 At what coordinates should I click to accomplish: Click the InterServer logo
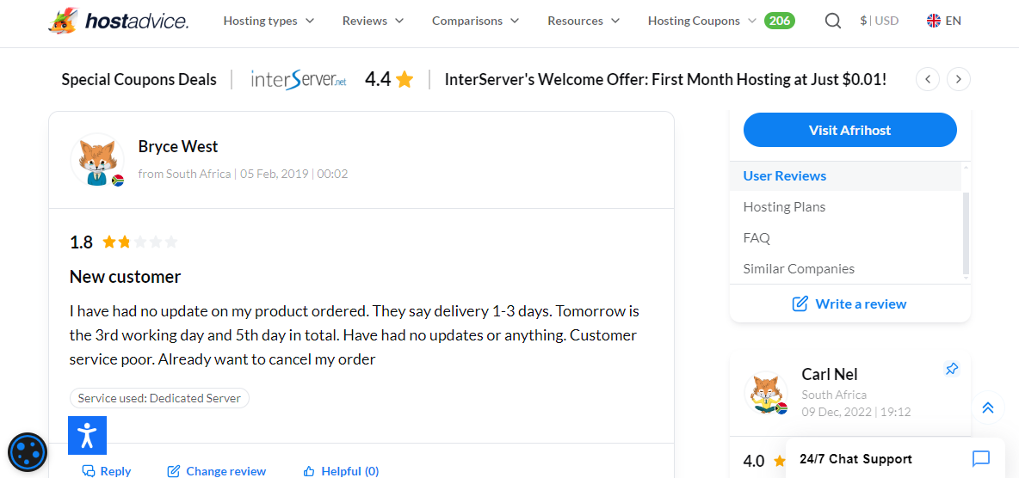[x=299, y=80]
